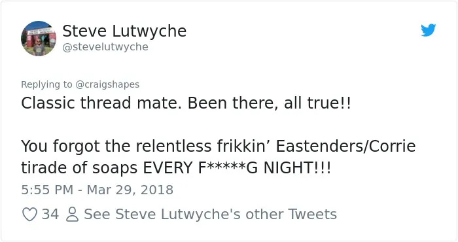Click the 'Replying to' label
The image size is (458, 242).
coord(46,84)
